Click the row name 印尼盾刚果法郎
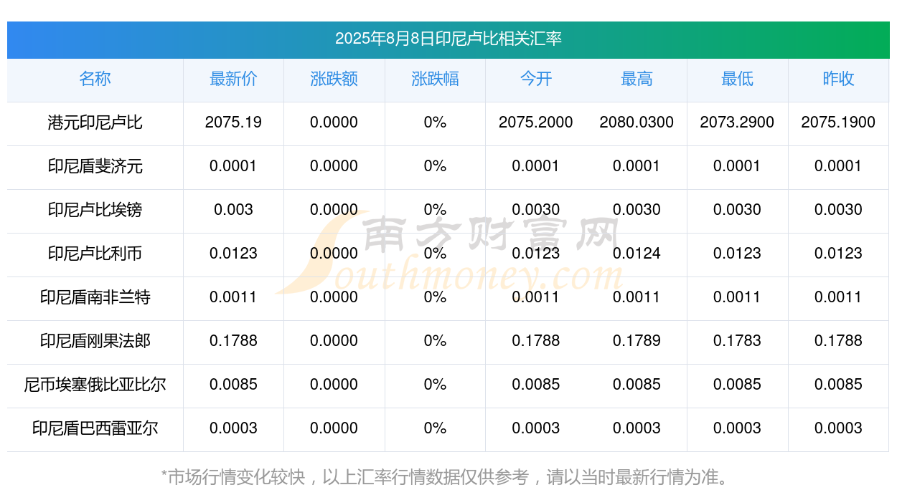 (95, 341)
